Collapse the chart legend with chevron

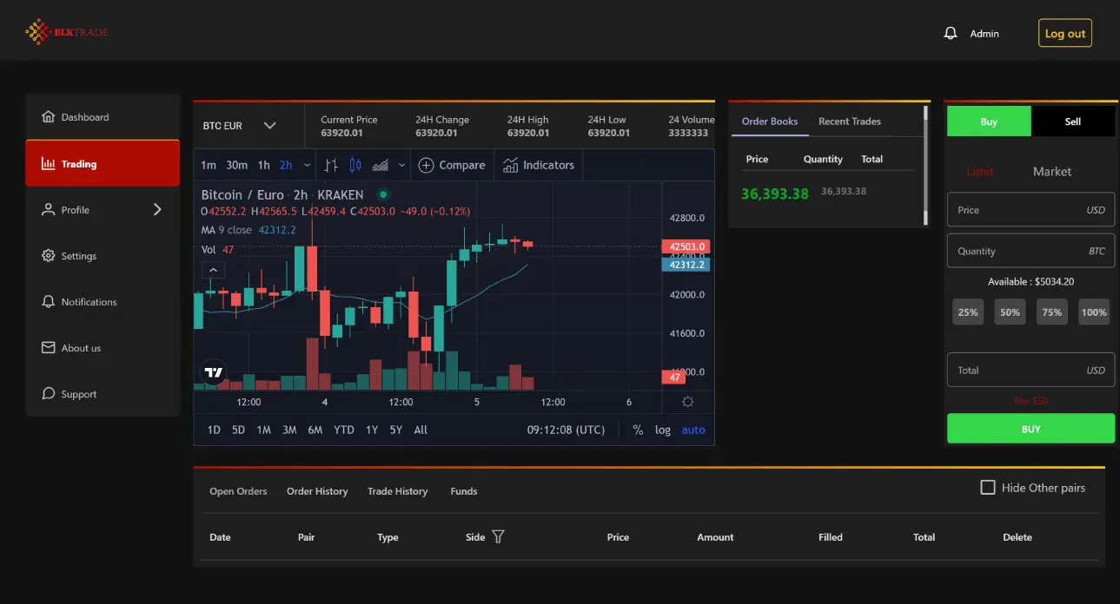(214, 271)
